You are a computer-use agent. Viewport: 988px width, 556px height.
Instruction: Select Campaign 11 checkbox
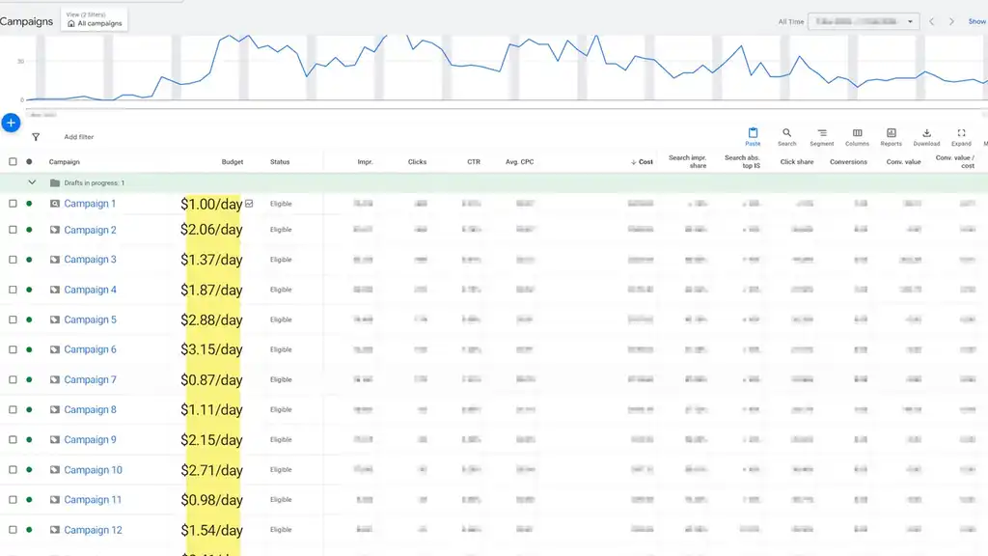pyautogui.click(x=13, y=499)
